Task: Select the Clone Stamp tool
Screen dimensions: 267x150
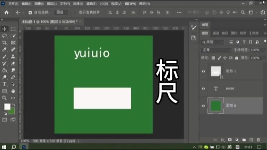Action: pos(13,57)
